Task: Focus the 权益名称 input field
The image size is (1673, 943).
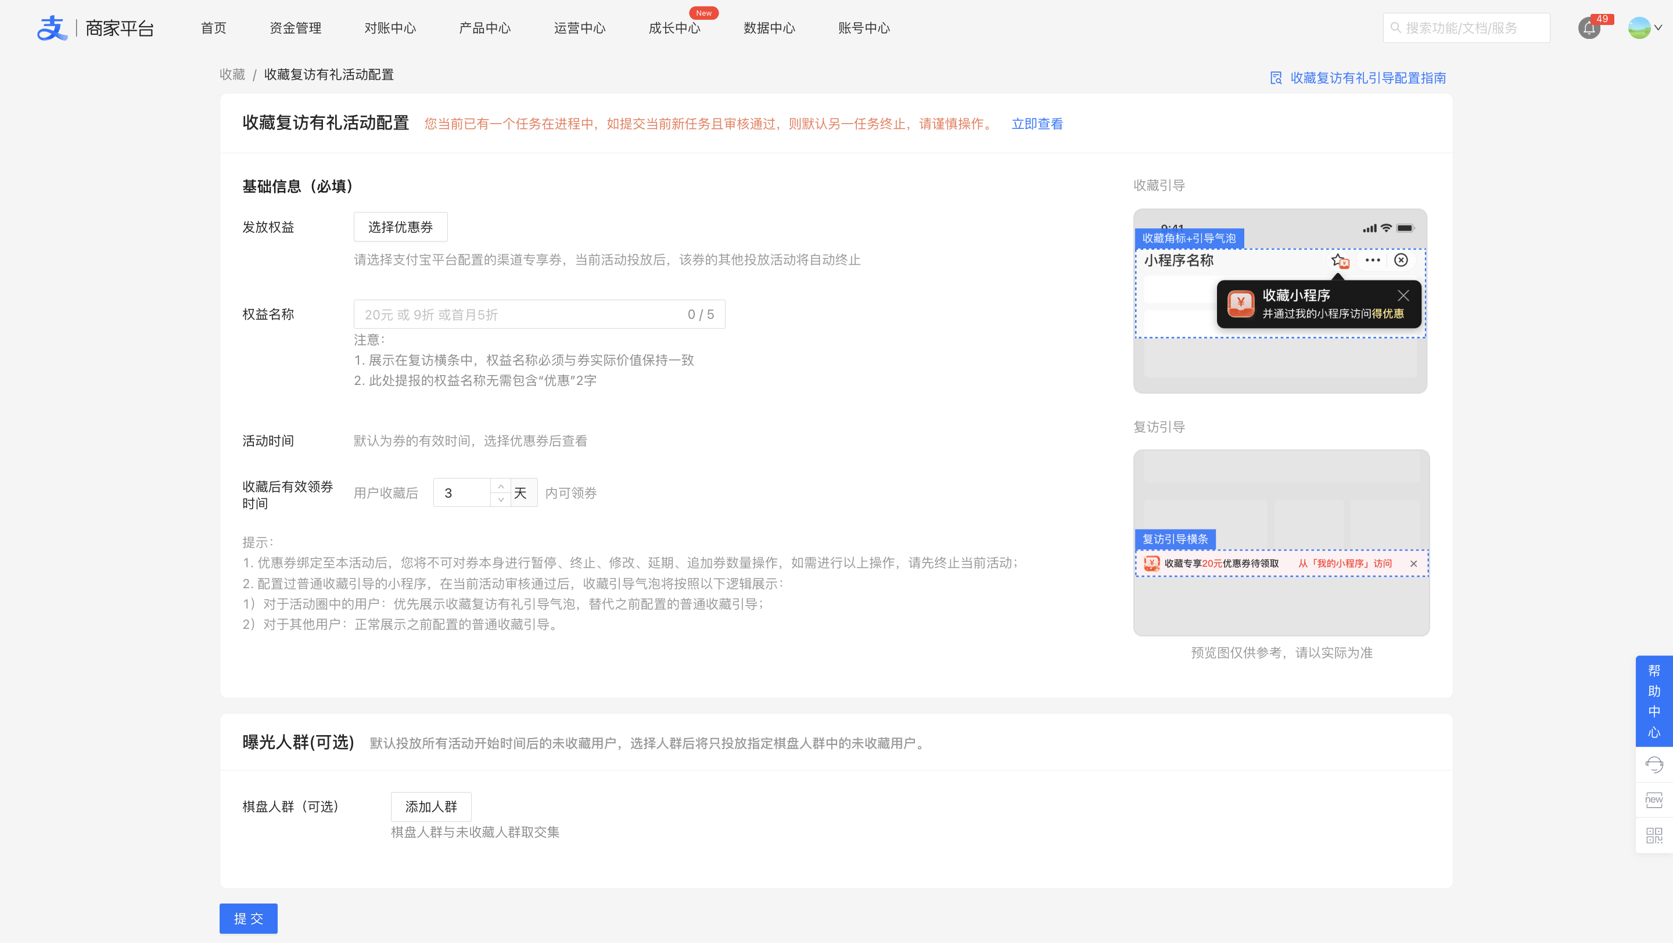Action: (x=540, y=314)
